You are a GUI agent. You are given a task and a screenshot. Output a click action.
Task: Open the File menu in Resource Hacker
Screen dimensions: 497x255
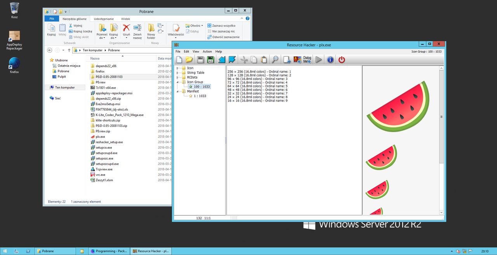click(178, 51)
